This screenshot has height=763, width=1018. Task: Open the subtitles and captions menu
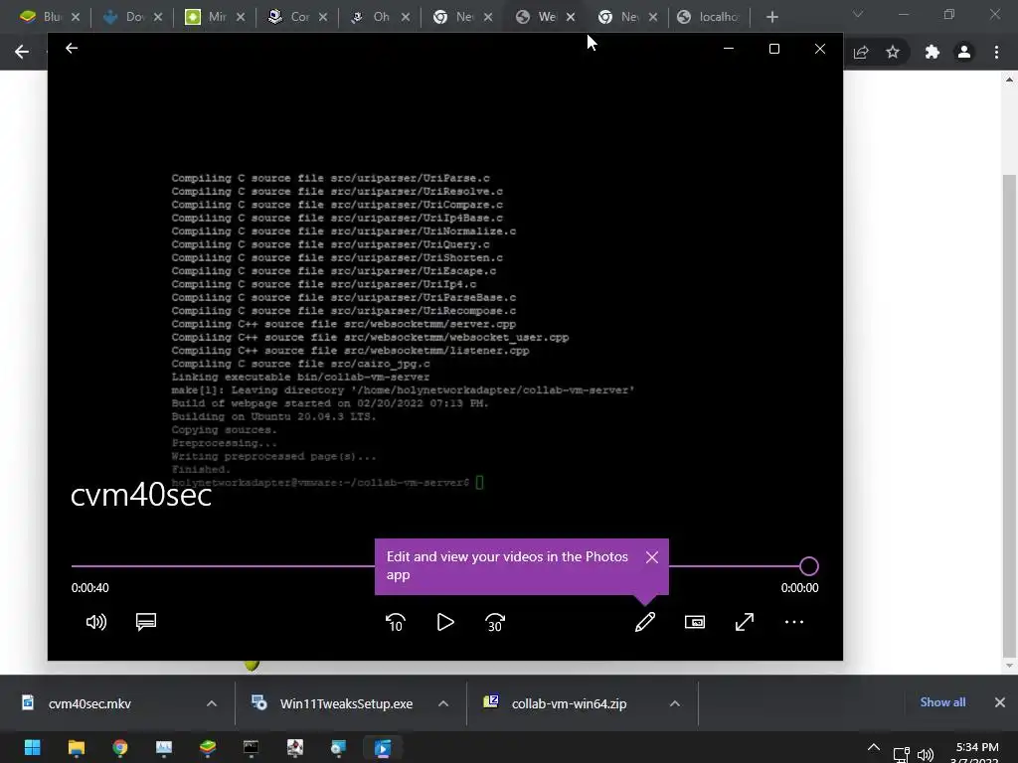point(146,622)
